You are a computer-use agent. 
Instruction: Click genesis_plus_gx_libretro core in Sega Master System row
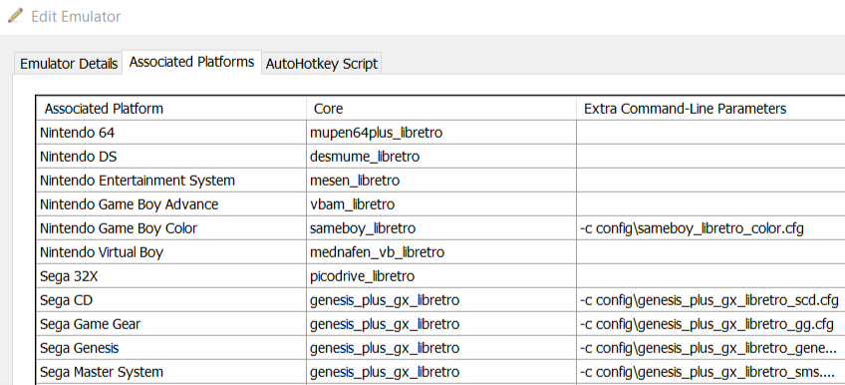coord(441,372)
